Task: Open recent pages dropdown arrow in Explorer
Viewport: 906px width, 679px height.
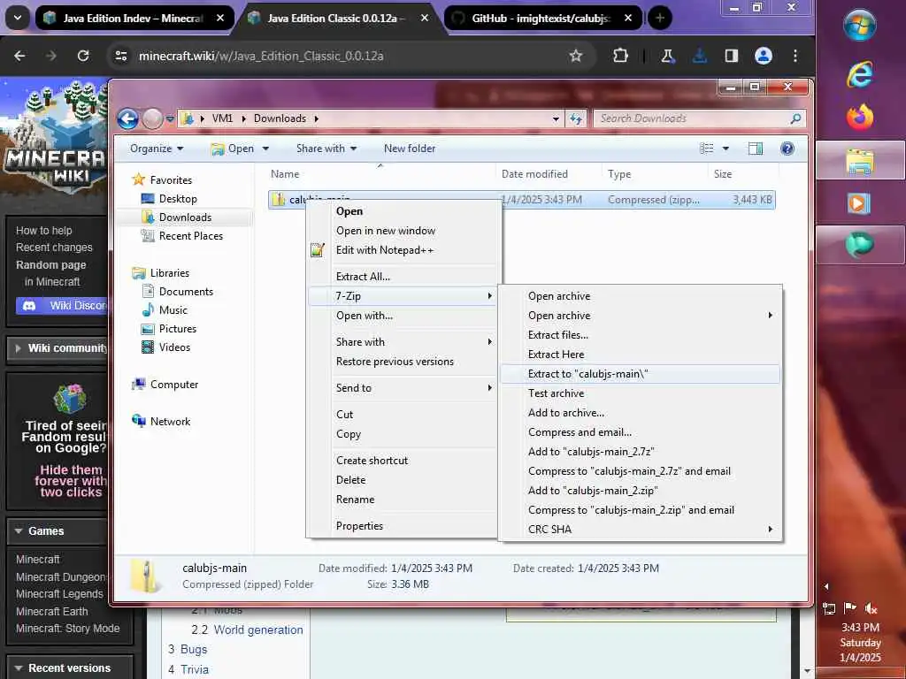Action: 170,119
